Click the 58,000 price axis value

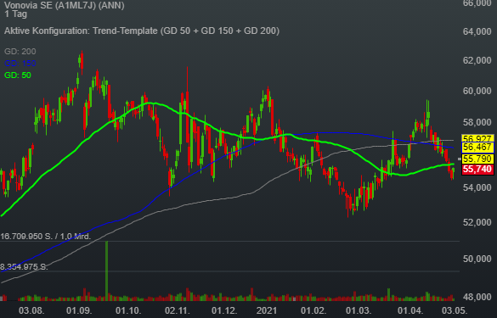[x=477, y=122]
